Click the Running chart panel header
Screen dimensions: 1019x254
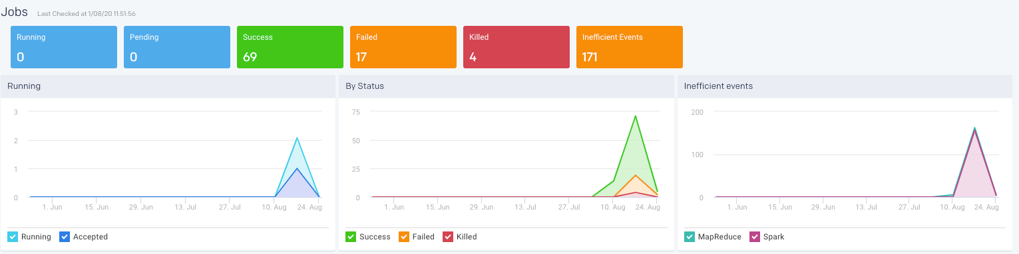(168, 86)
